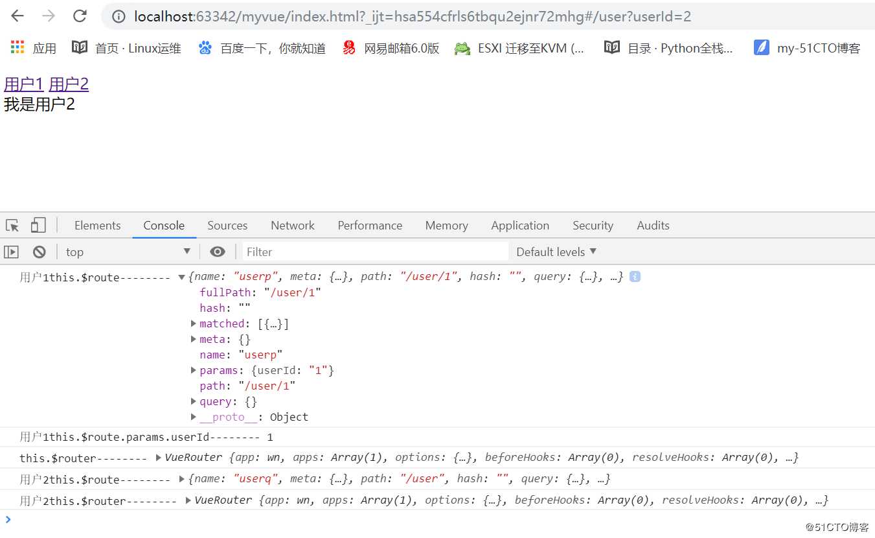The image size is (875, 538).
Task: Open the Audits tab
Action: (x=653, y=226)
